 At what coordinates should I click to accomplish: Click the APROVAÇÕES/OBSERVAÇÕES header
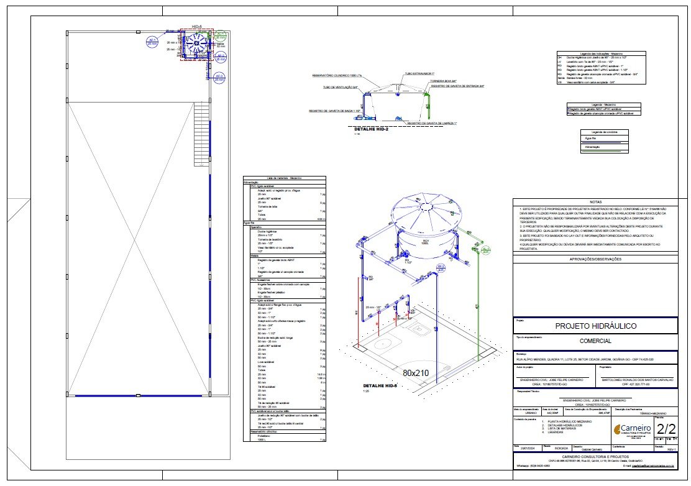pos(595,259)
